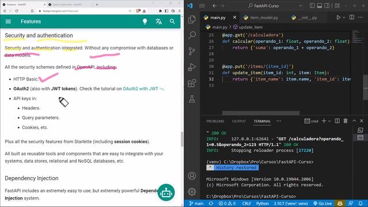Toggle primary side bar layout button
The width and height of the screenshot is (368, 207).
point(312,5)
